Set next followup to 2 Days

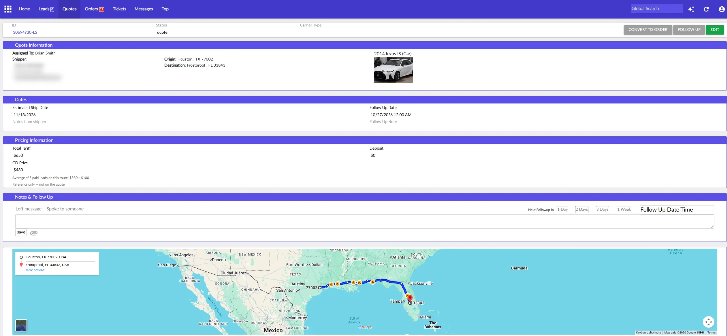point(581,209)
